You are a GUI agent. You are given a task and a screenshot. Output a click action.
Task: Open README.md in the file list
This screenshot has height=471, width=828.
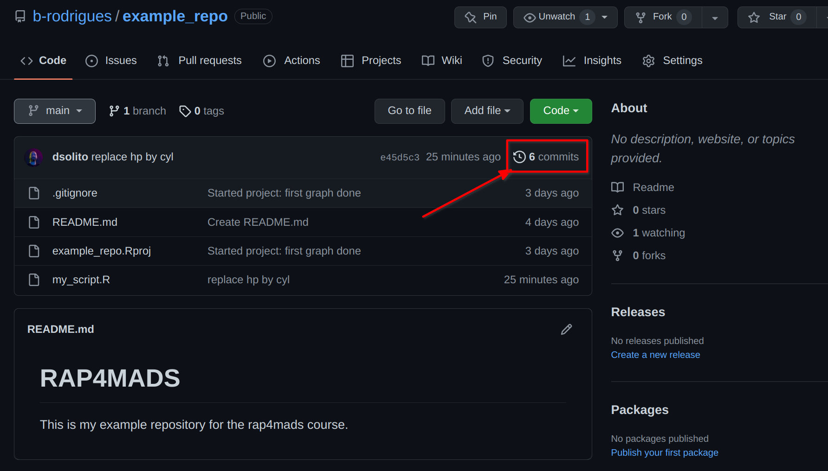click(x=85, y=222)
